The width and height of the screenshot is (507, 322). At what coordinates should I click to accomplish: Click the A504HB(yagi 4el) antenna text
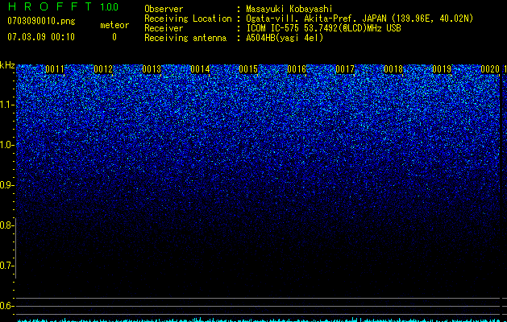(285, 38)
